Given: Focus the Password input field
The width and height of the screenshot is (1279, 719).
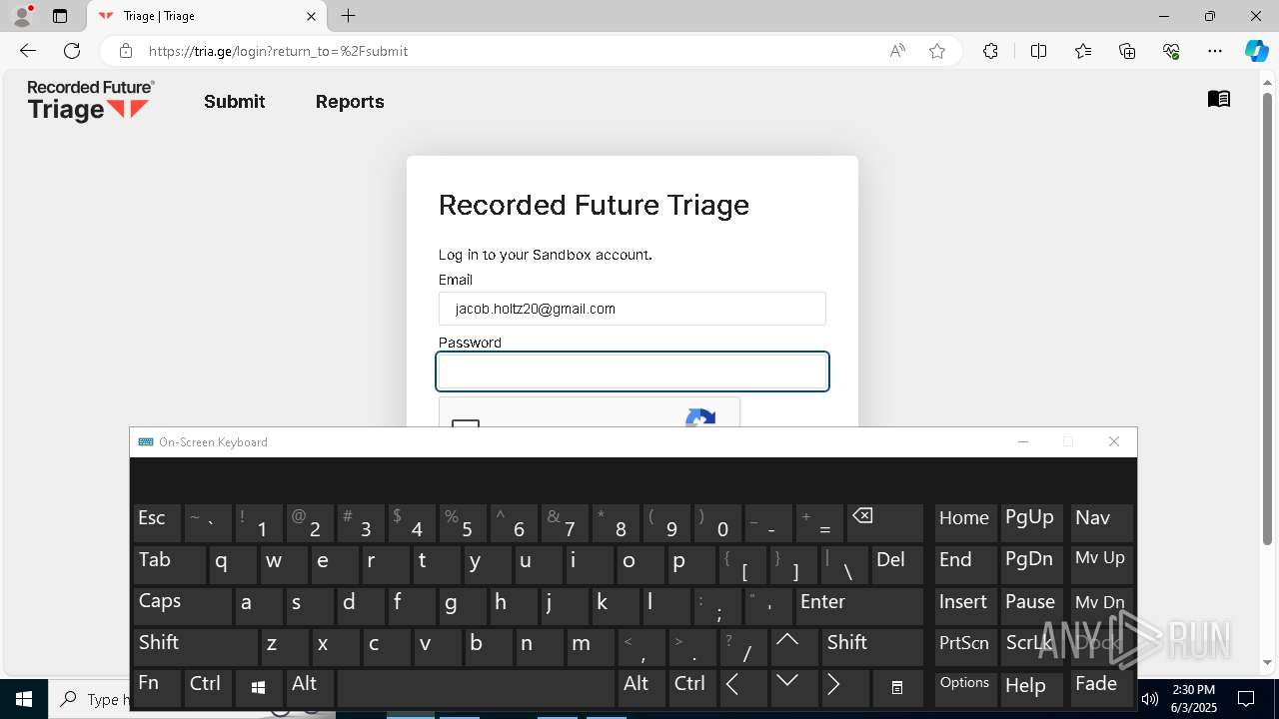Looking at the screenshot, I should (x=632, y=371).
